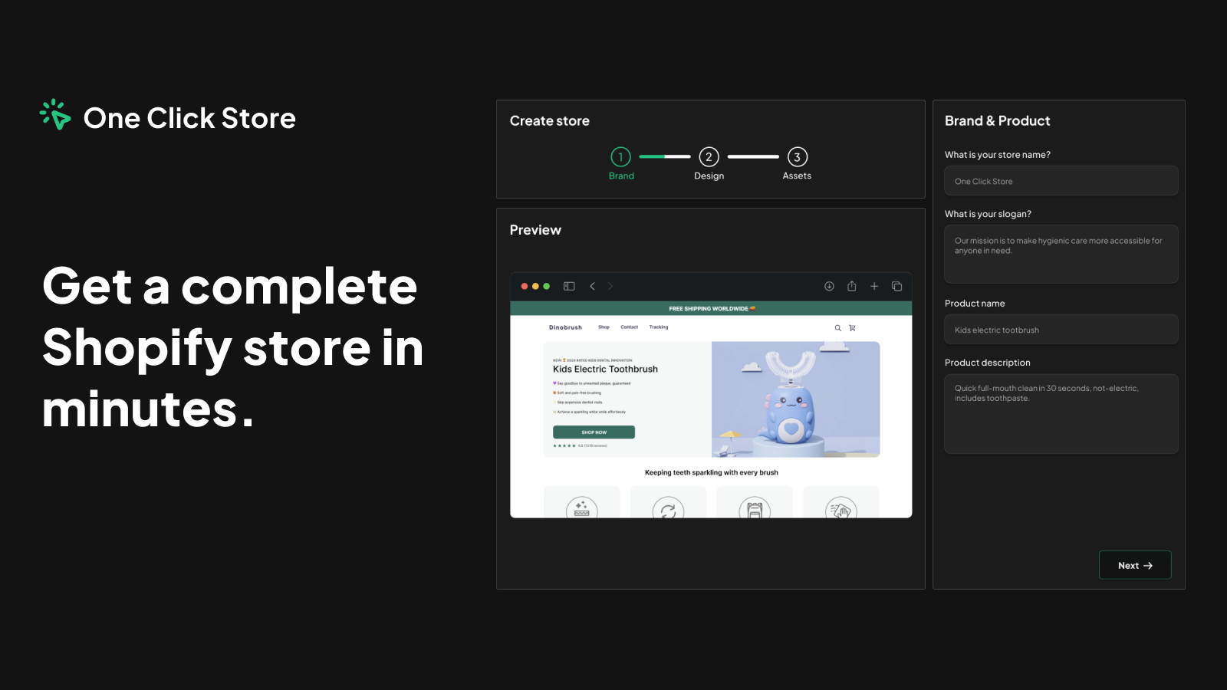Click the SHOP NOW button in preview
Screen dimensions: 1227x690
tap(594, 432)
